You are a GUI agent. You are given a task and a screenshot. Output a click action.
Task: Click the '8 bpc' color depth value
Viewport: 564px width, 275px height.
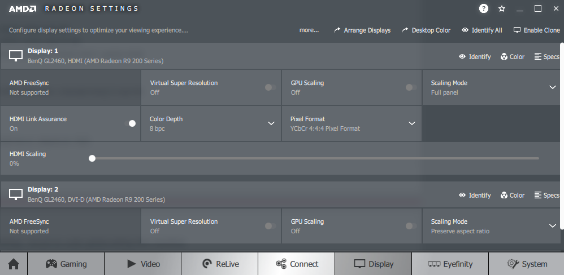pyautogui.click(x=157, y=128)
